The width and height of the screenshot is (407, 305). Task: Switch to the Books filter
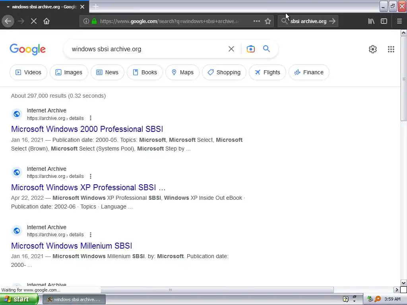coord(145,72)
